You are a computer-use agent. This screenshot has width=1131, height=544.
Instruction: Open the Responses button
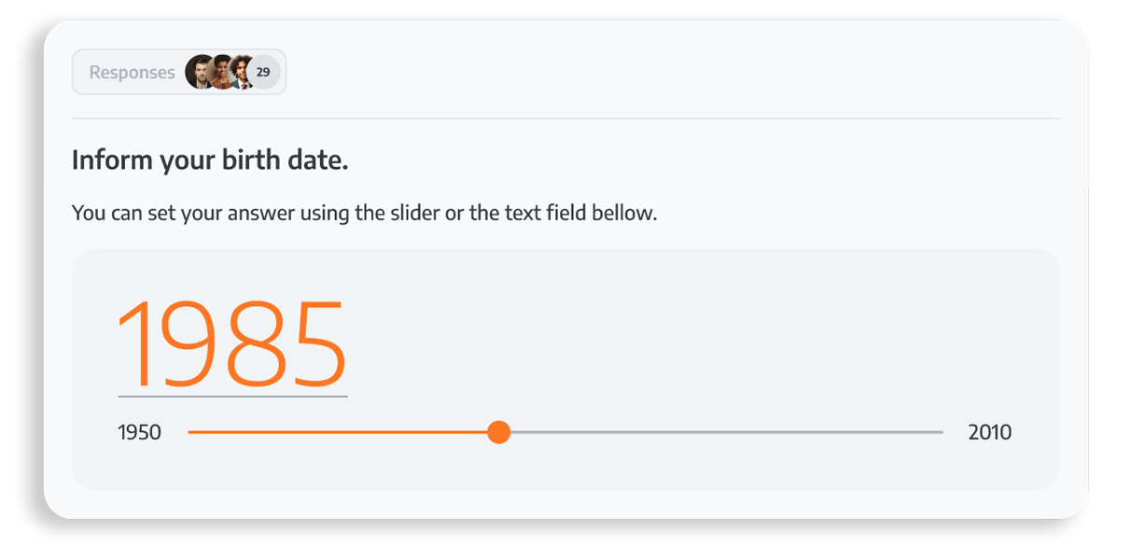tap(179, 72)
